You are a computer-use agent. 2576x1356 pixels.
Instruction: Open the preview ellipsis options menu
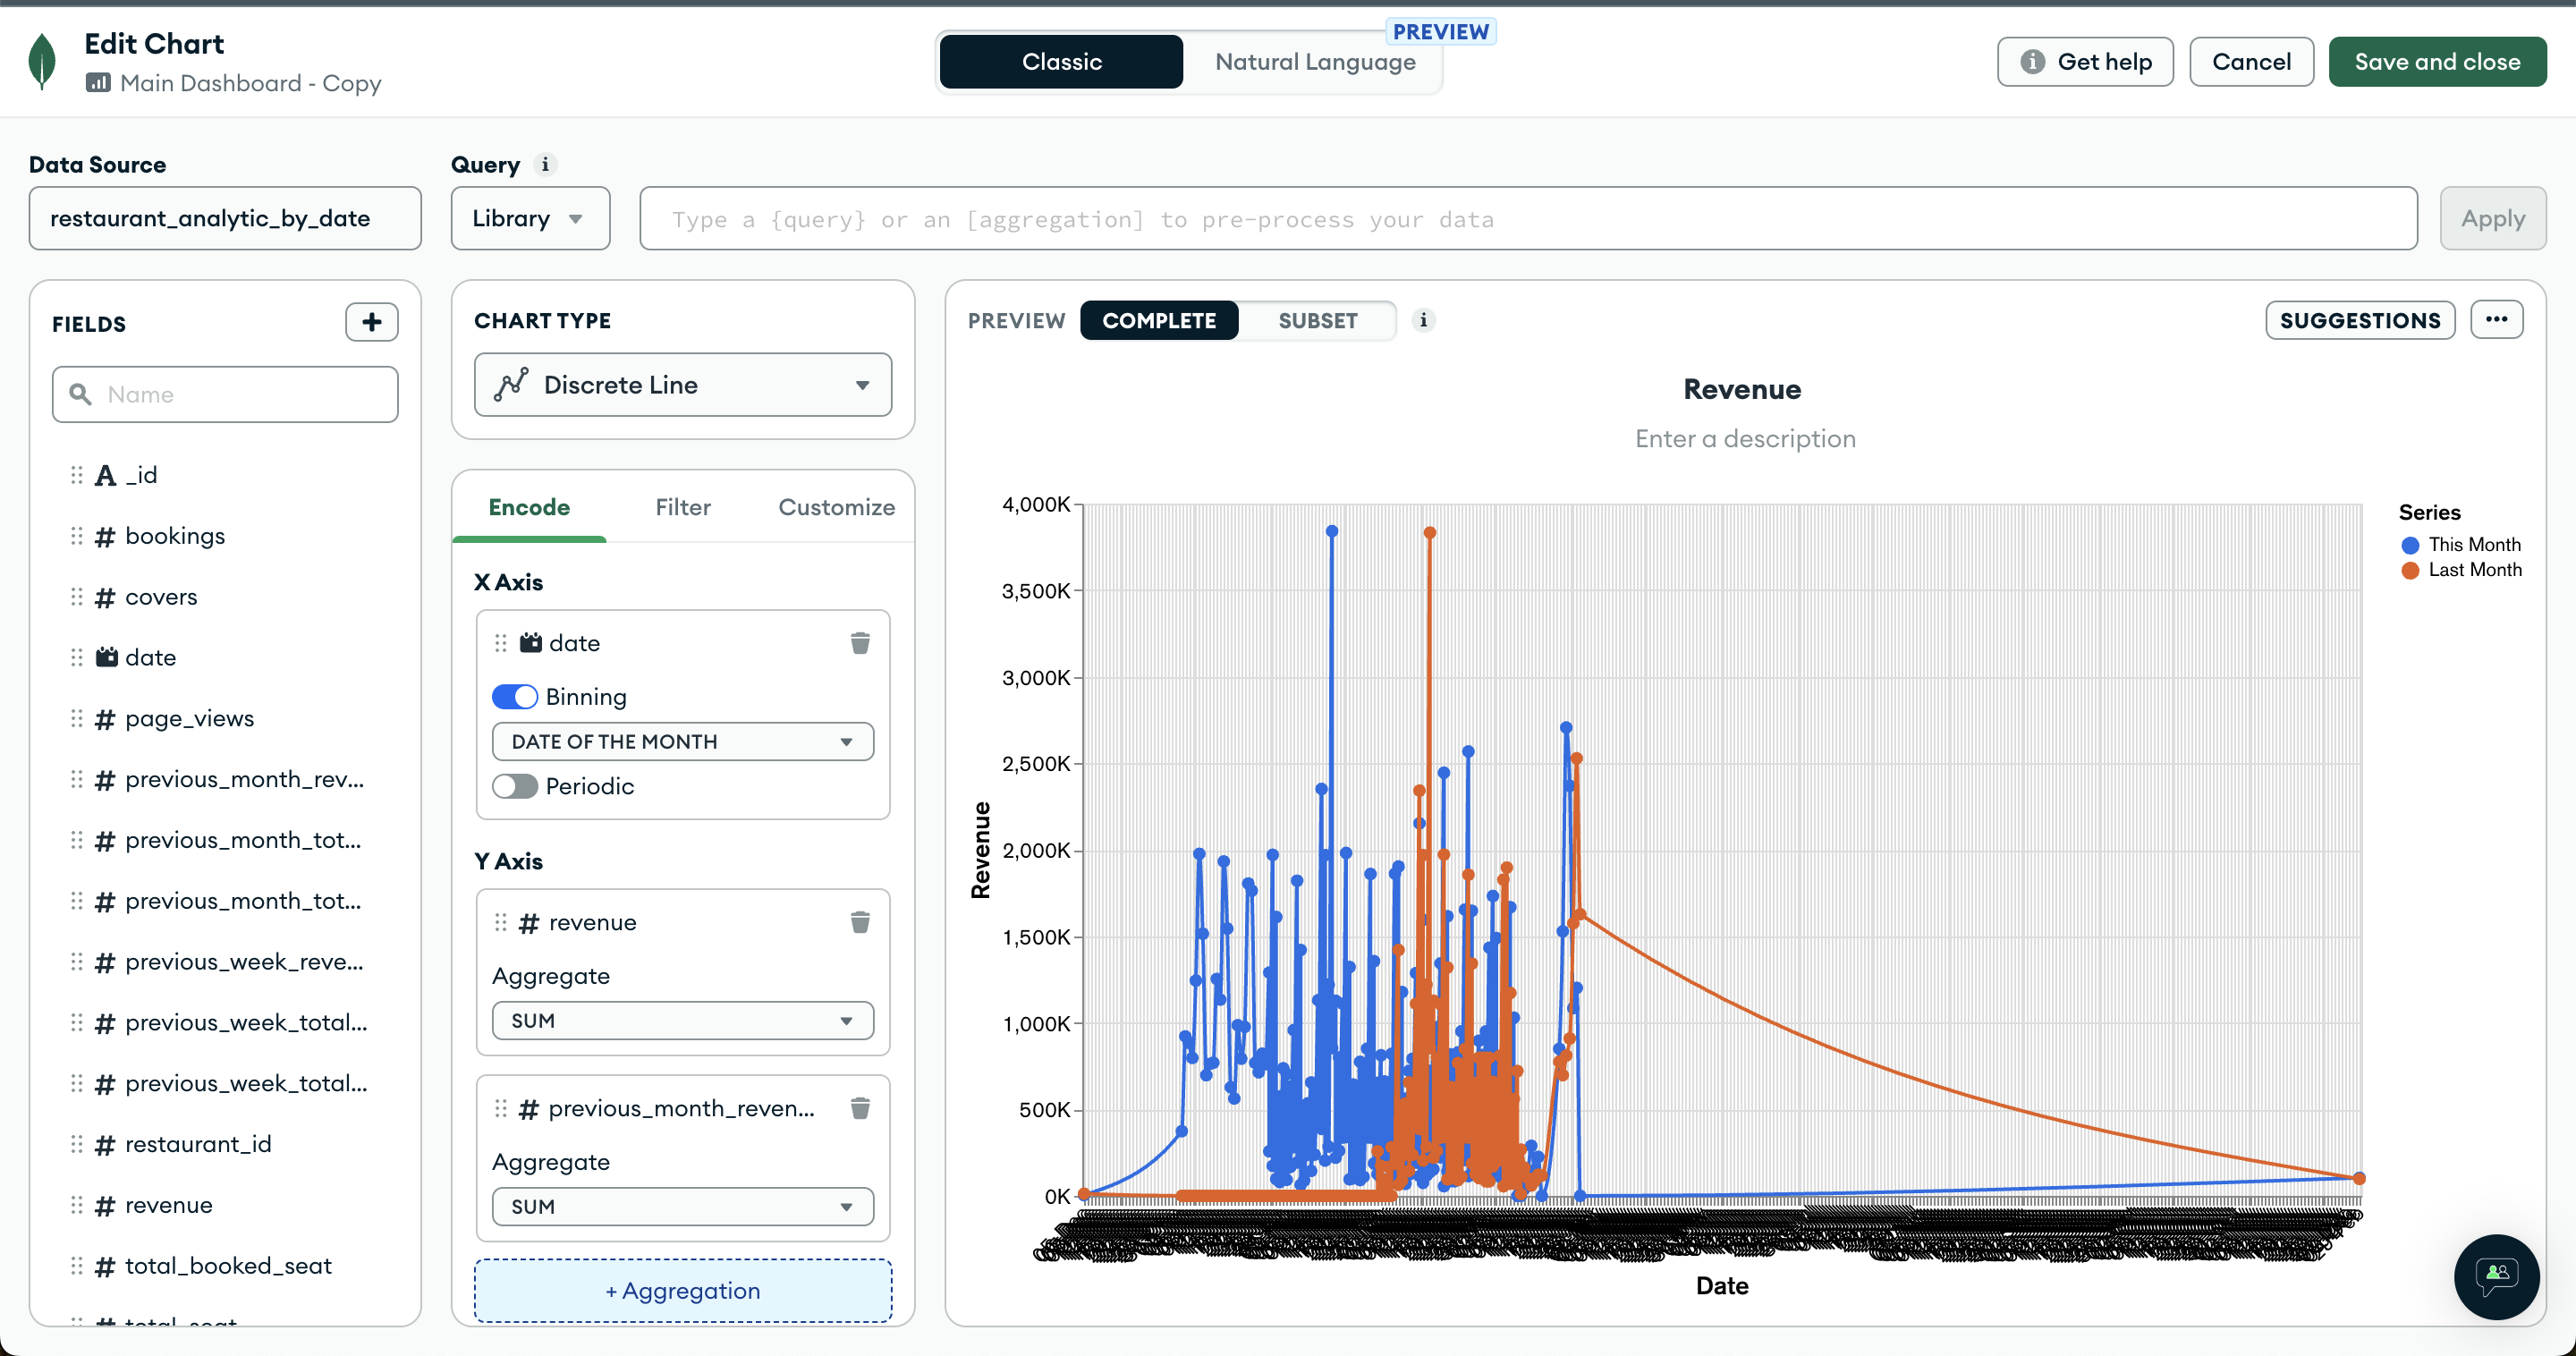2496,320
